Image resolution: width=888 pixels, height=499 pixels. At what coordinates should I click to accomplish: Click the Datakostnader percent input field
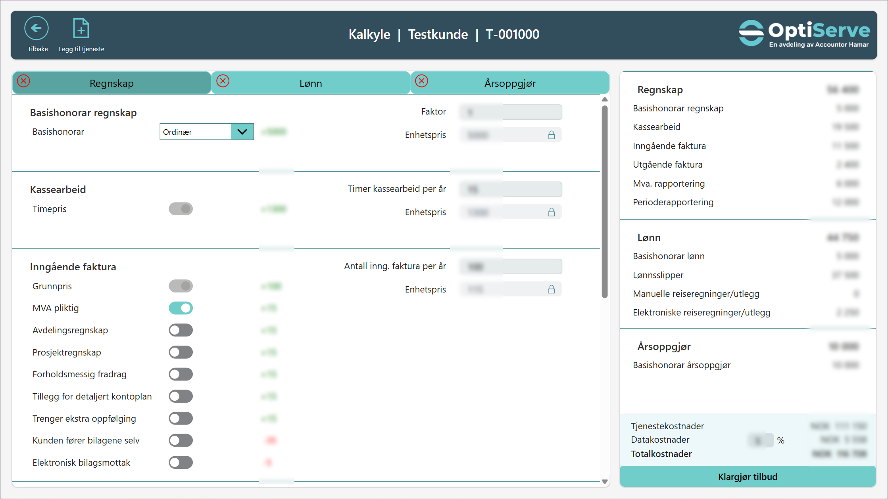[760, 440]
